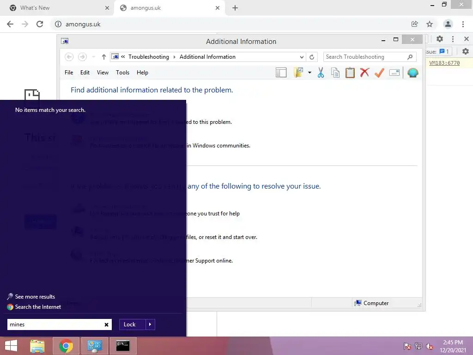Click the network tray icon
This screenshot has width=473, height=355.
coord(418,346)
